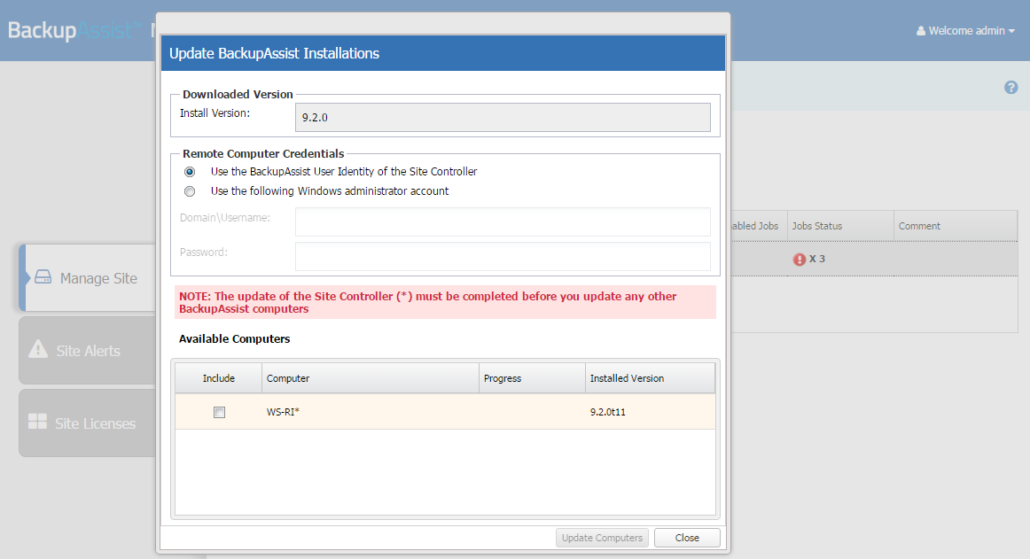Click the Update BackupAssist Installations title bar
The image size is (1030, 559).
click(443, 53)
